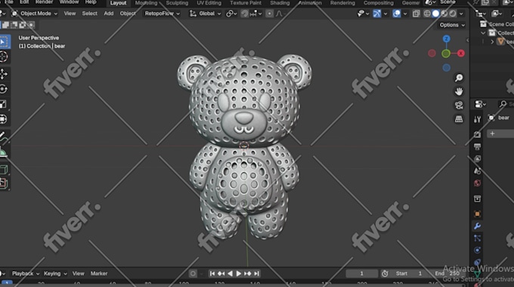This screenshot has height=287, width=514.
Task: Open the RetopoFlow dropdown menu
Action: 163,14
